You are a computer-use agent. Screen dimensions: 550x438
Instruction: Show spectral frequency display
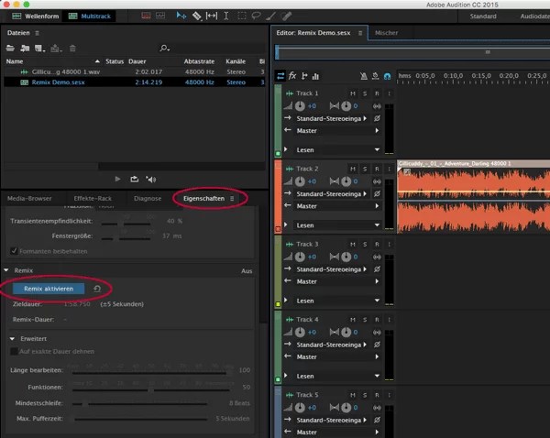(146, 16)
